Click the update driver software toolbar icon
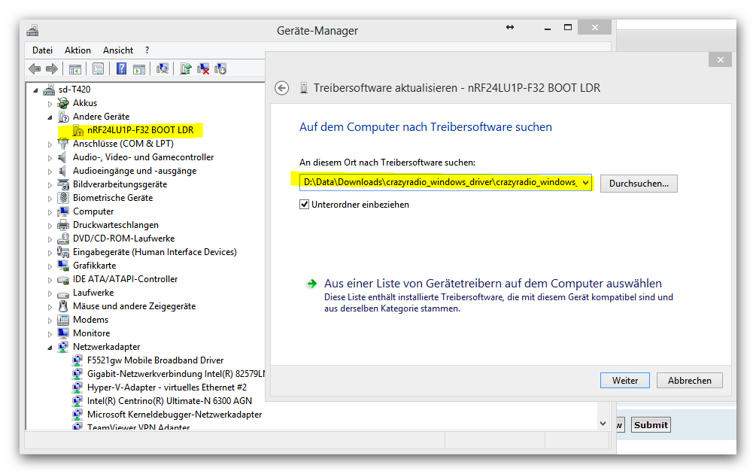 (x=186, y=69)
